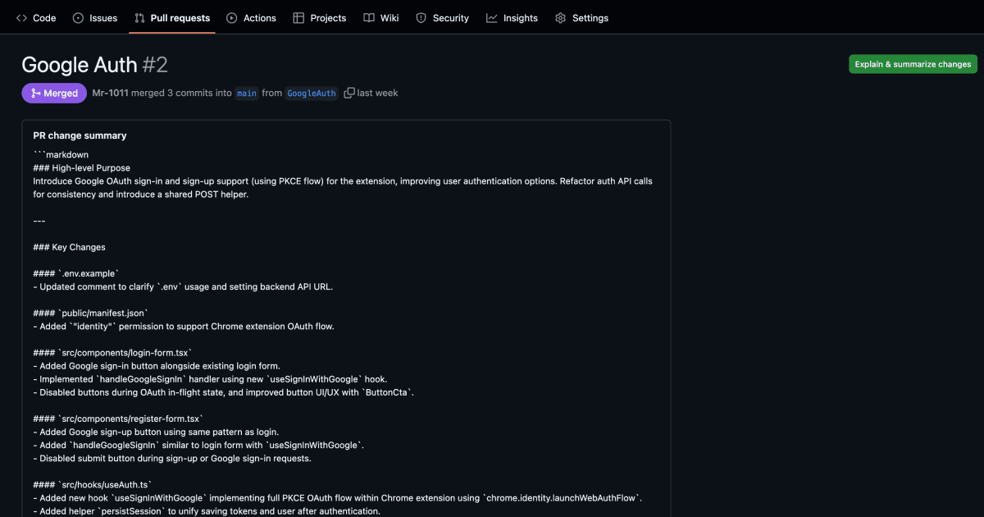The height and width of the screenshot is (517, 984).
Task: Click the Insights graph icon
Action: pos(491,18)
